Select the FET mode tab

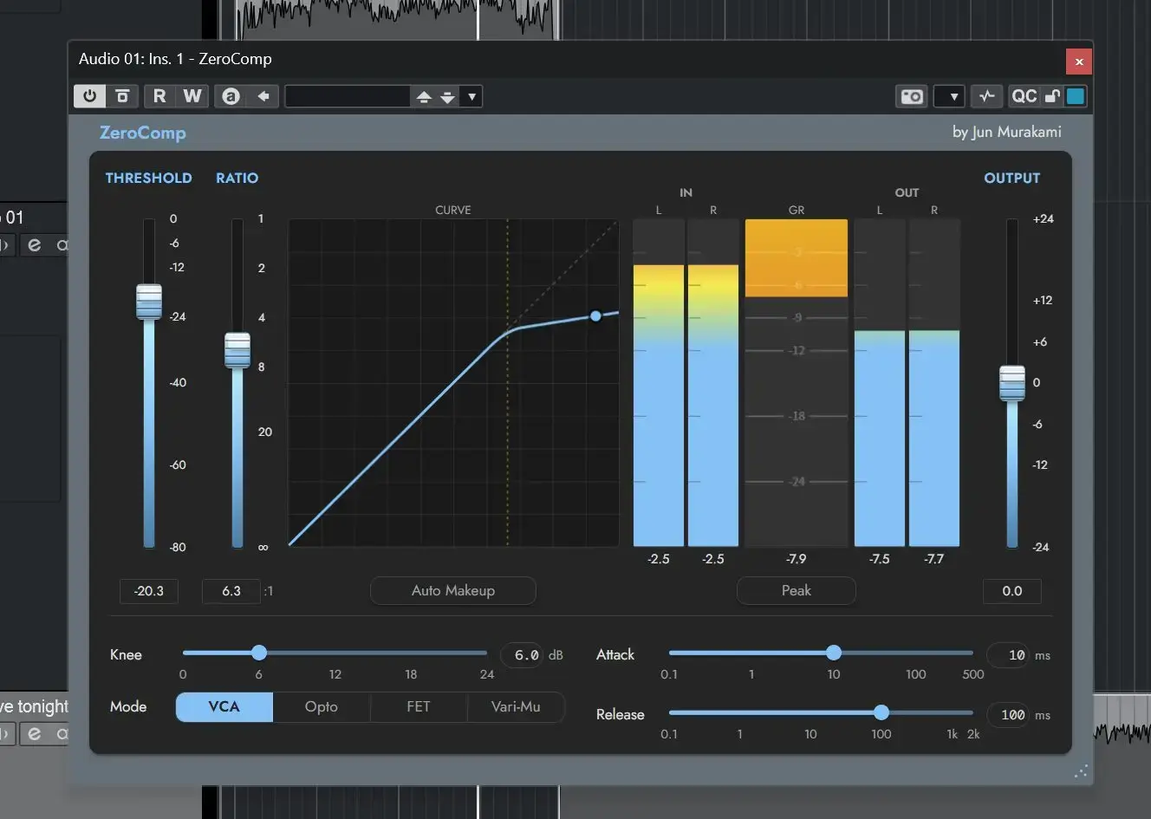[418, 707]
